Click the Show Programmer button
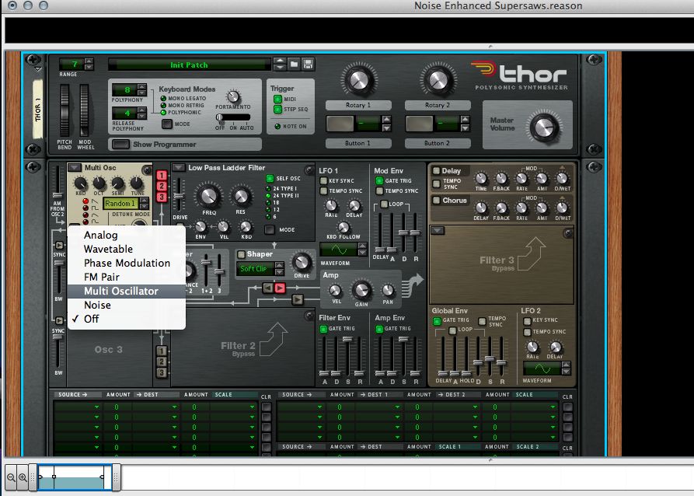Image resolution: width=694 pixels, height=496 pixels. pyautogui.click(x=120, y=145)
